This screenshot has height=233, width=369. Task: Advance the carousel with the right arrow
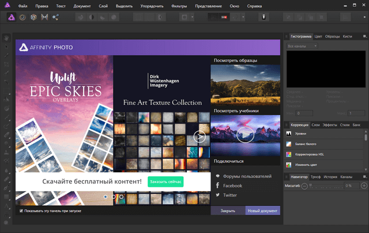199,136
